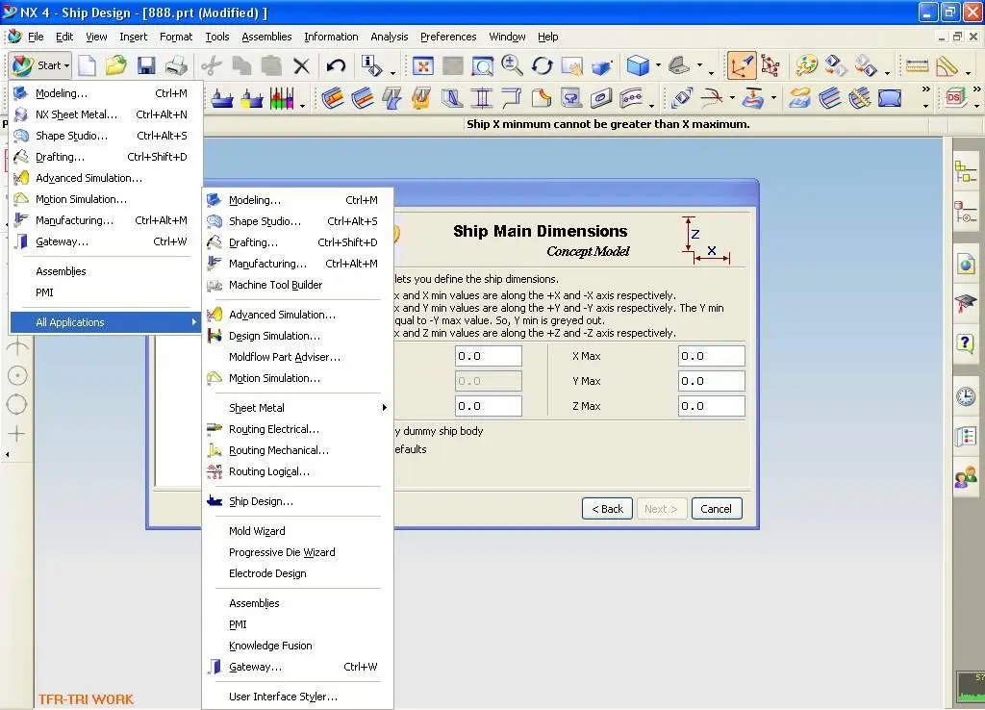Select Electrode Design in submenu
Viewport: 985px width, 710px height.
pos(298,573)
